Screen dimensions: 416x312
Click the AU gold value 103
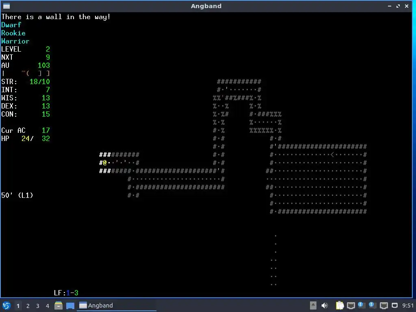[44, 65]
